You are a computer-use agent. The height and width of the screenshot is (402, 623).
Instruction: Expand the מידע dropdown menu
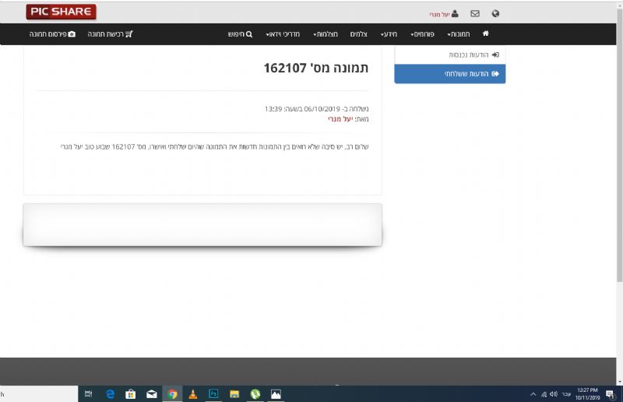(389, 34)
